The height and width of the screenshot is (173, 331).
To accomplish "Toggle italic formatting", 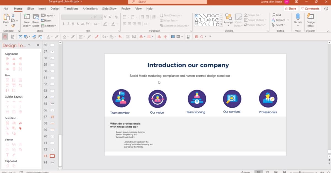I will click(68, 24).
